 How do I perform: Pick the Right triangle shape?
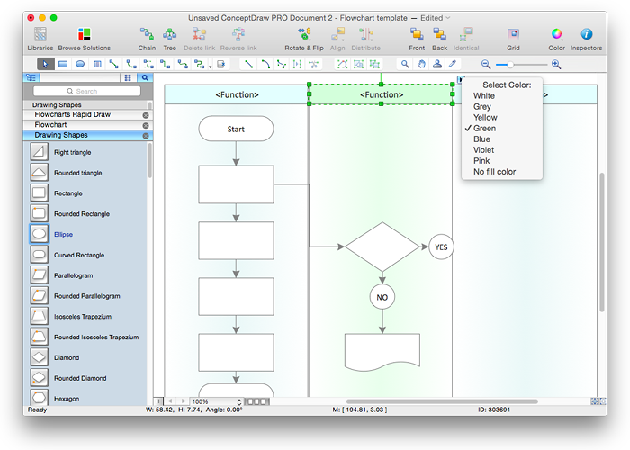(39, 152)
